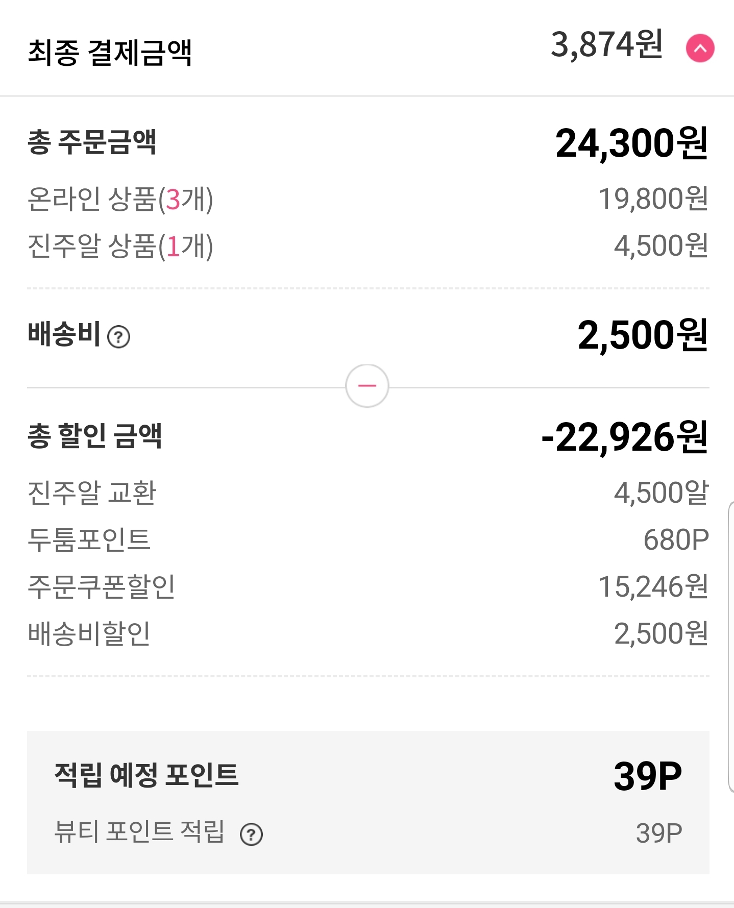Tap the 두툼포인트 row label
Image resolution: width=734 pixels, height=908 pixels.
[89, 539]
